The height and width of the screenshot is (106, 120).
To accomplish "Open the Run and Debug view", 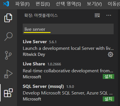I will click(x=8, y=74).
